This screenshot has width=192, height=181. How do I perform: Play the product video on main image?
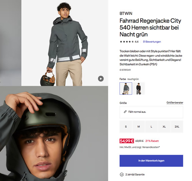coord(101,79)
